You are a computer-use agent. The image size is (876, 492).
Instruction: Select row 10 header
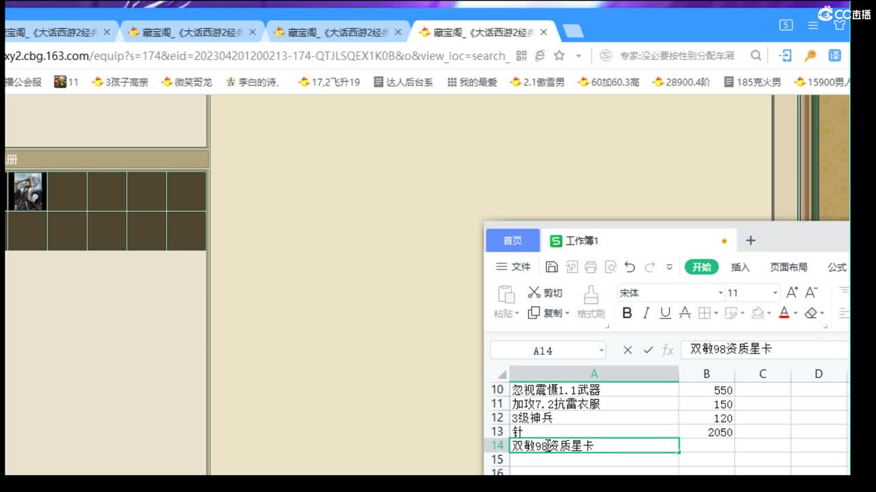(x=497, y=389)
